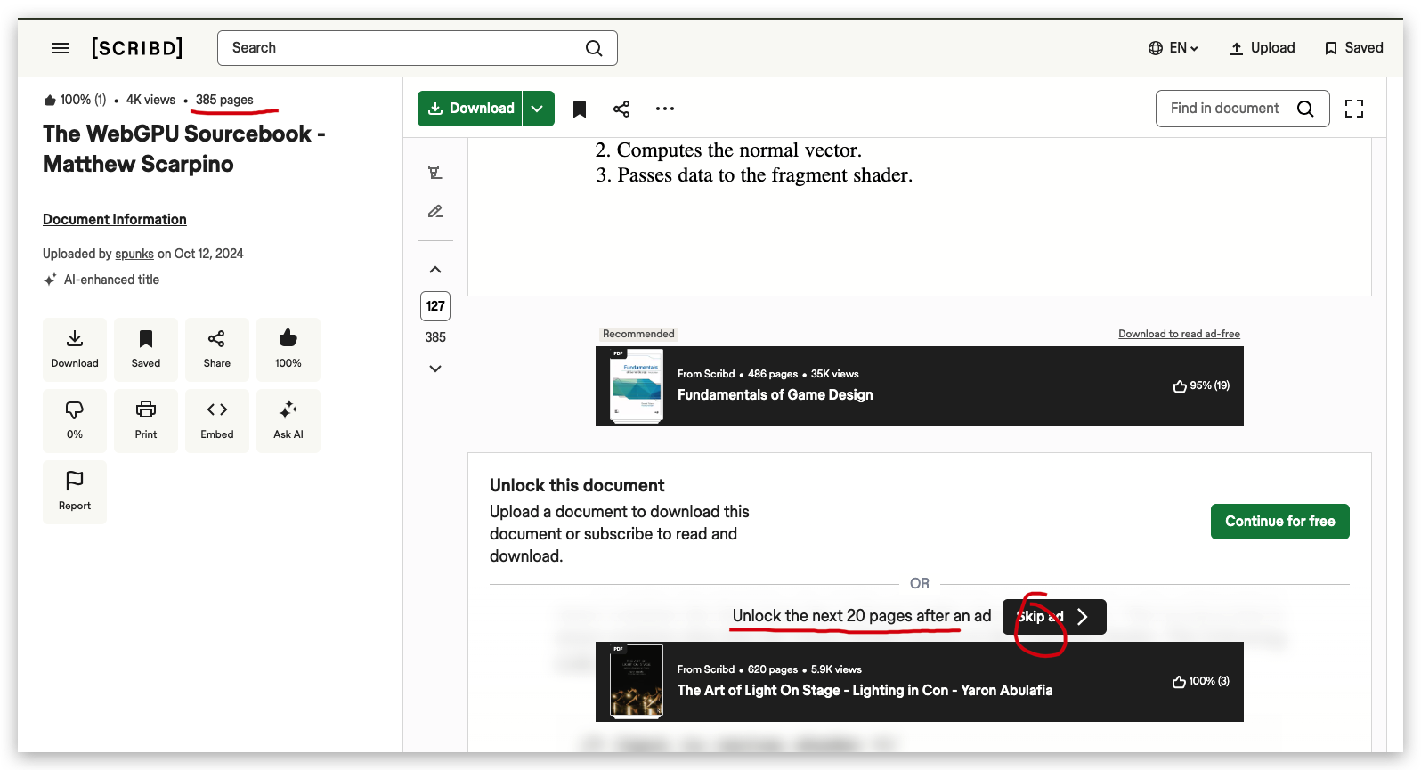The height and width of the screenshot is (770, 1421).
Task: Click the green Download button
Action: [470, 109]
